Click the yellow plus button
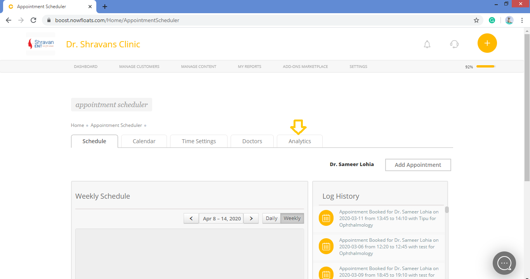The height and width of the screenshot is (279, 530). 487,43
